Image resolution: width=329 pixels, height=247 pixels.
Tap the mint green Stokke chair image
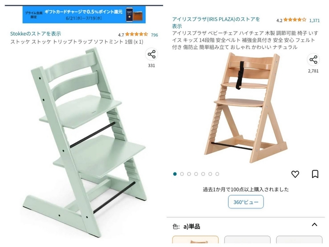click(x=86, y=143)
